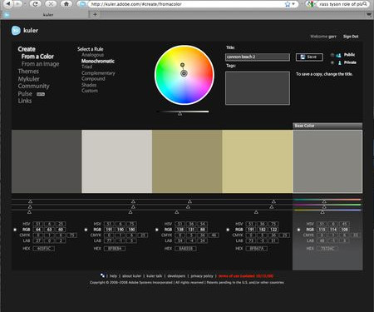The height and width of the screenshot is (312, 374).
Task: Select the Private radio button
Action: click(332, 62)
